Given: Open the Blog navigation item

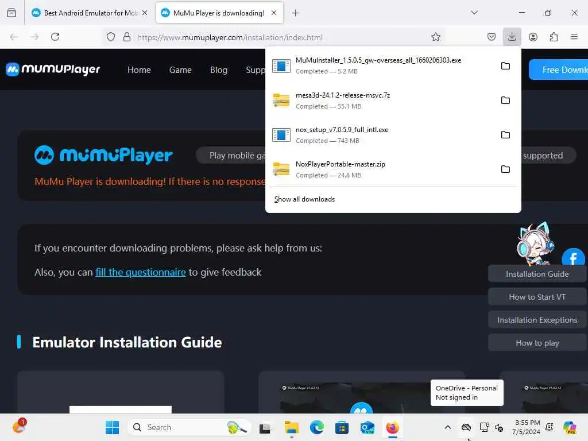Looking at the screenshot, I should click(219, 69).
